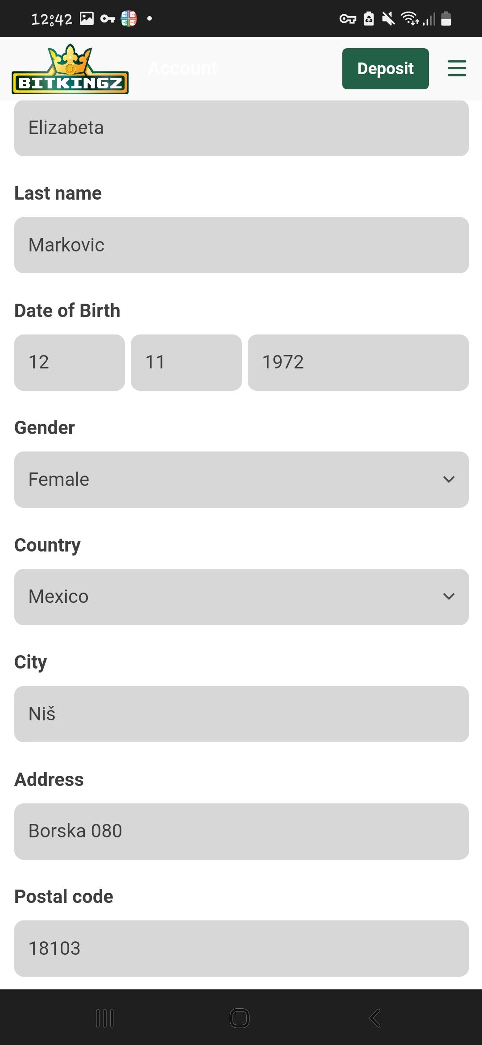Open recent apps navigation icon
The width and height of the screenshot is (482, 1045).
pos(105,1018)
